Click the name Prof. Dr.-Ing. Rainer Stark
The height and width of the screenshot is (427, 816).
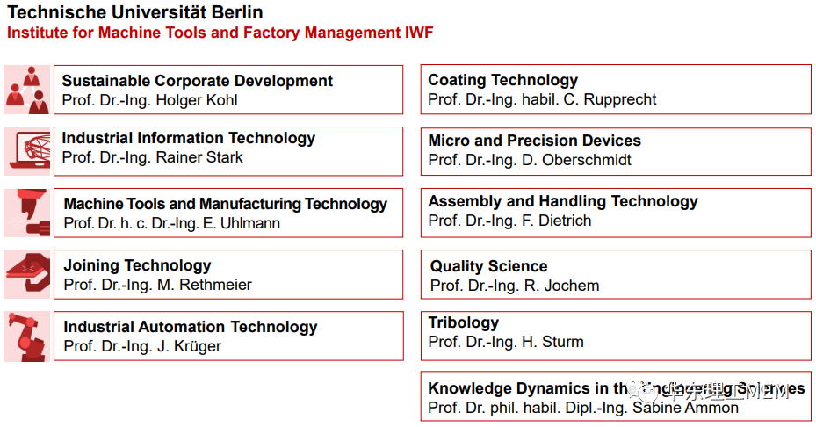pyautogui.click(x=153, y=157)
